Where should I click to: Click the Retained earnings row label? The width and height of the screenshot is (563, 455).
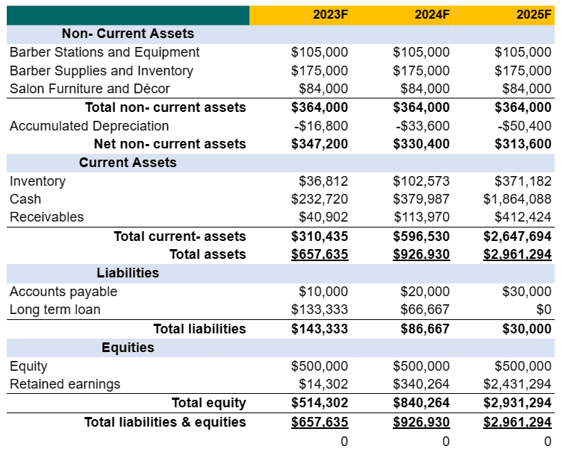pos(65,384)
